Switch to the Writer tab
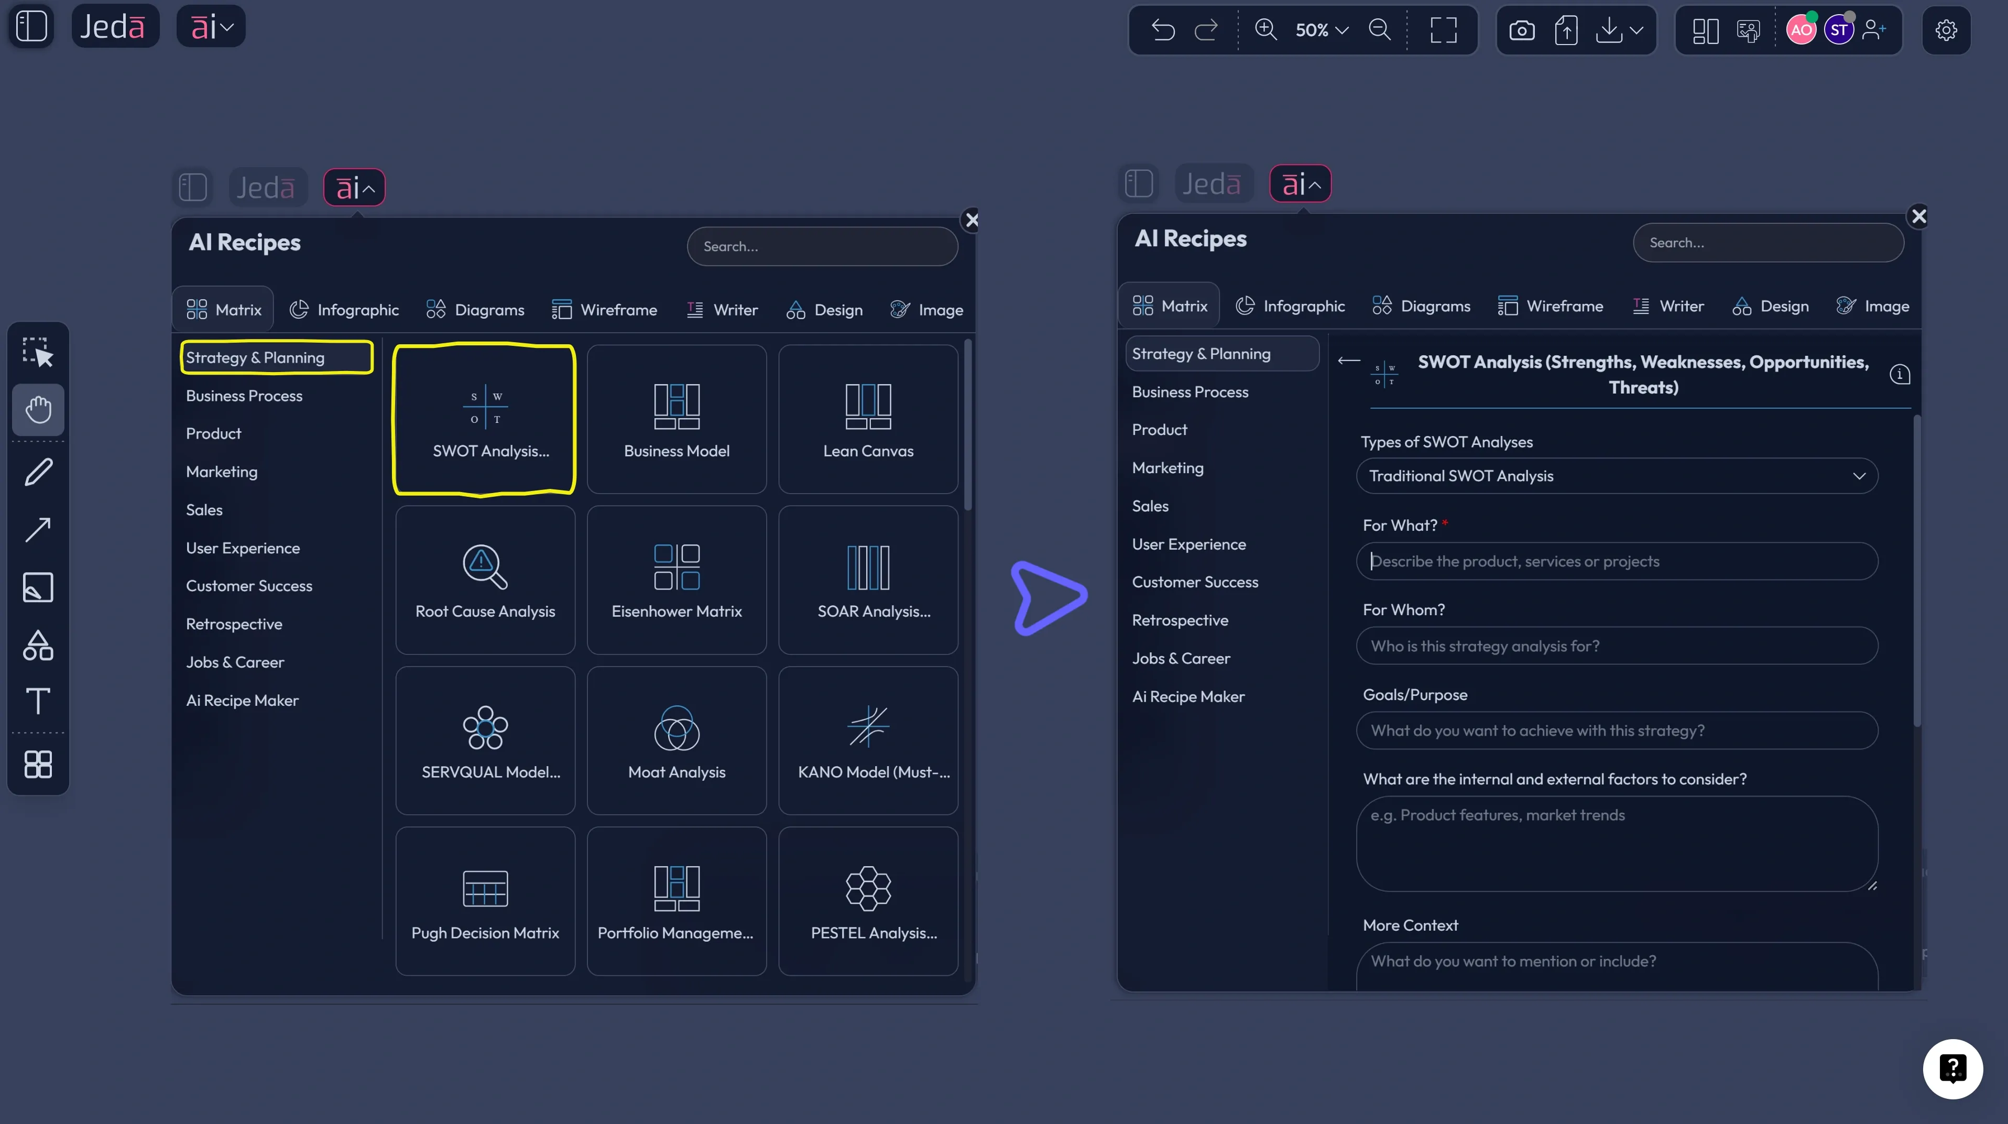The image size is (2008, 1124). (x=722, y=309)
